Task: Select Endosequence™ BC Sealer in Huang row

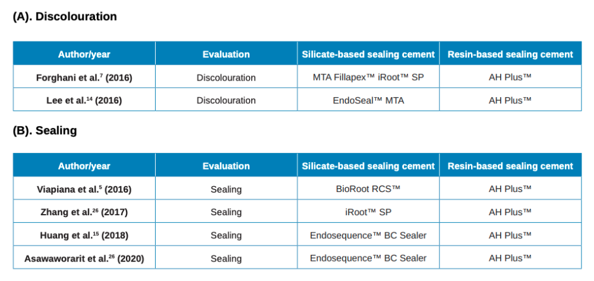Action: click(368, 235)
